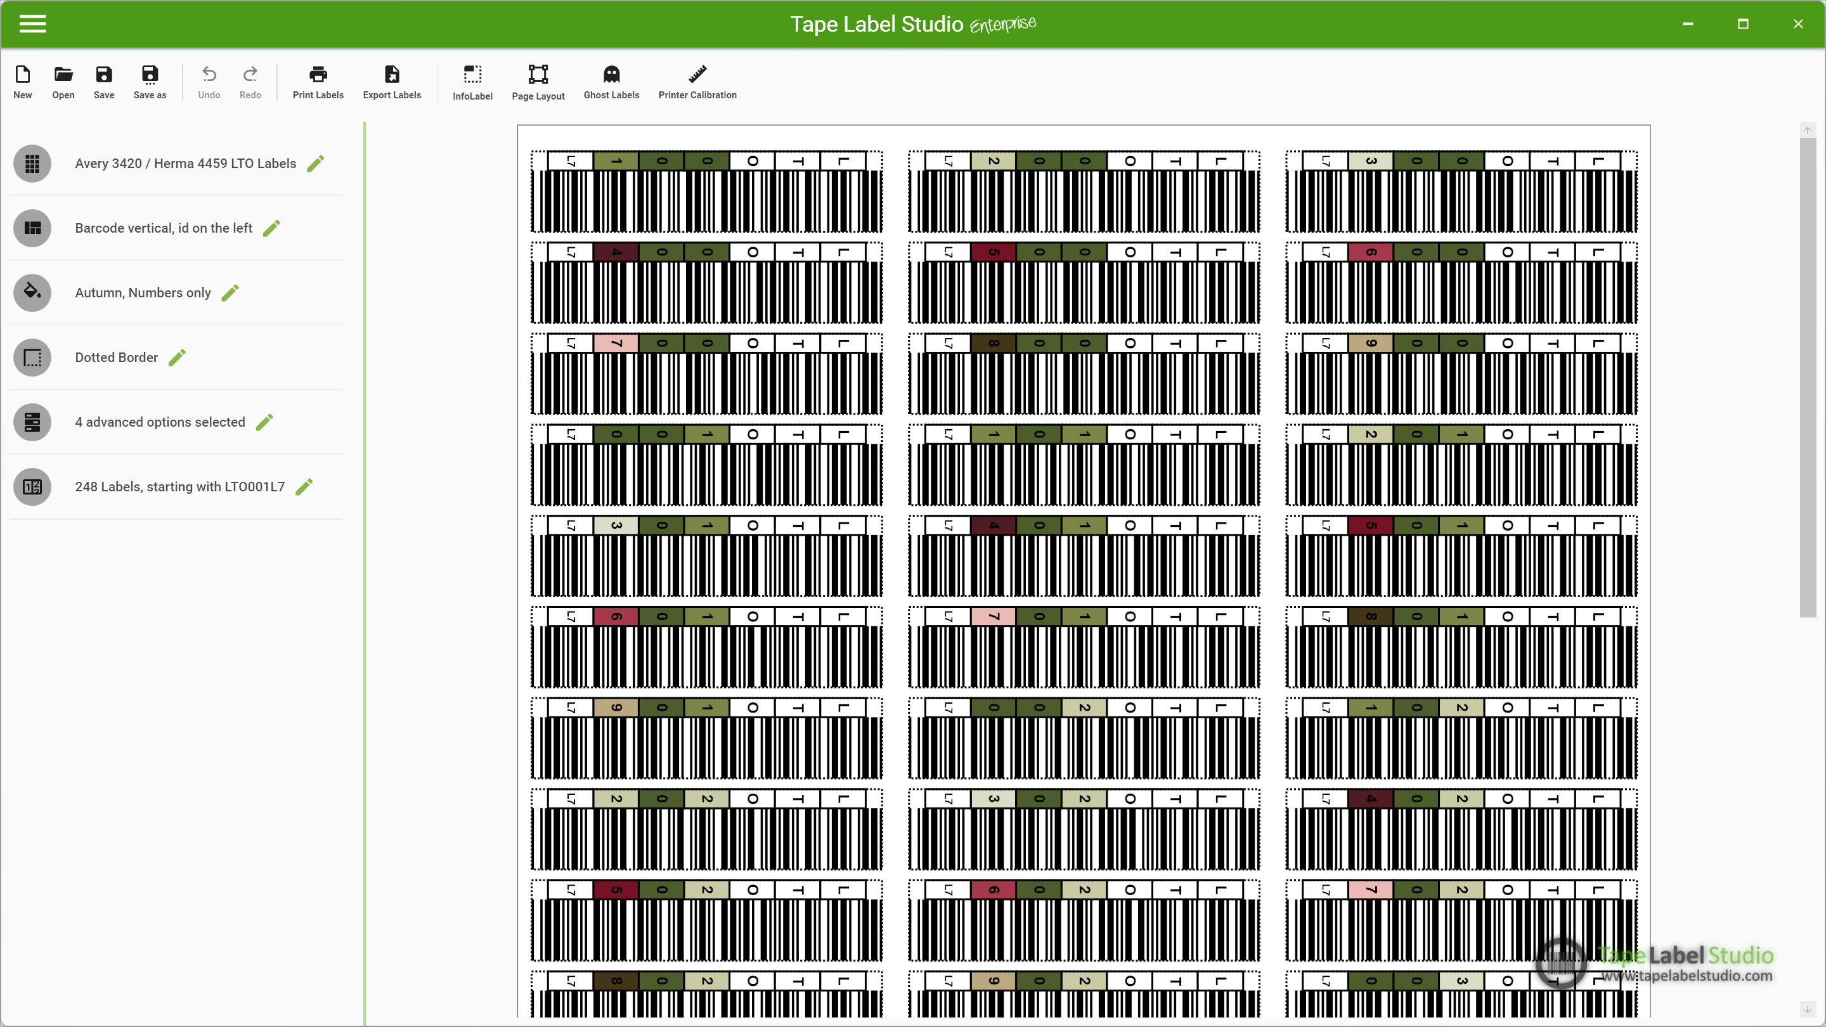Click the label numbering range icon
Viewport: 1826px width, 1027px height.
[x=32, y=487]
